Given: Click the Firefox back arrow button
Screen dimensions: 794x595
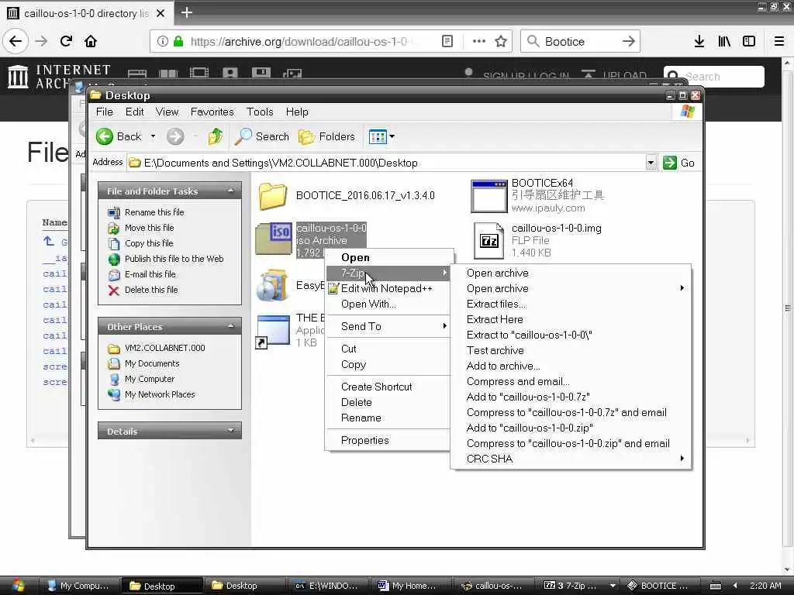Looking at the screenshot, I should pos(16,42).
